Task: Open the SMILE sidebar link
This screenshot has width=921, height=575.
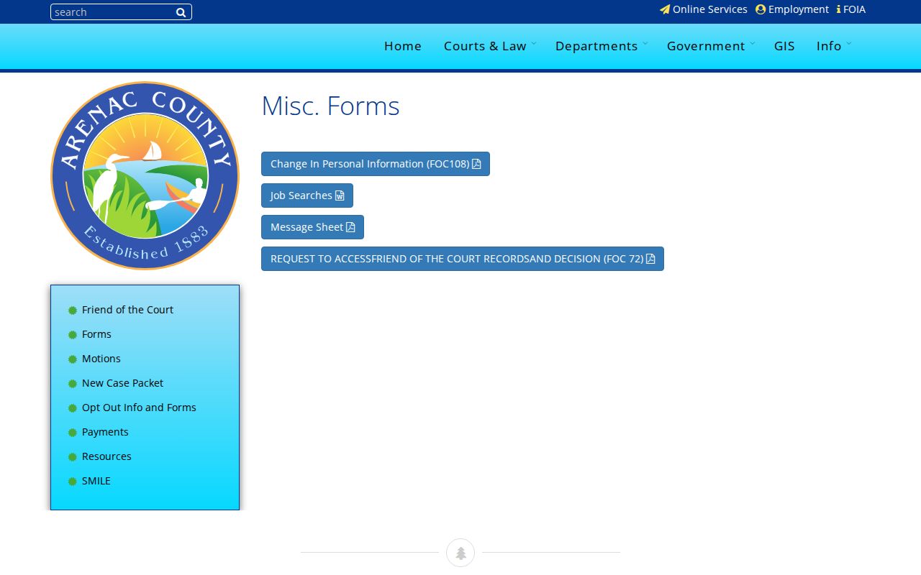Action: pos(96,481)
